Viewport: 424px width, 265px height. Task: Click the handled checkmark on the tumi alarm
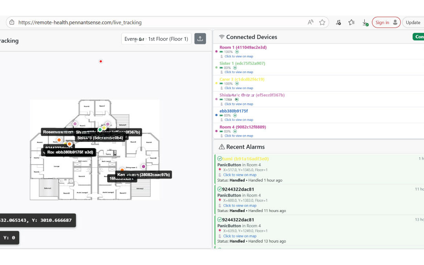click(x=219, y=159)
